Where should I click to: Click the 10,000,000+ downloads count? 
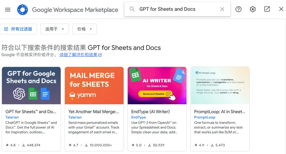(98, 145)
